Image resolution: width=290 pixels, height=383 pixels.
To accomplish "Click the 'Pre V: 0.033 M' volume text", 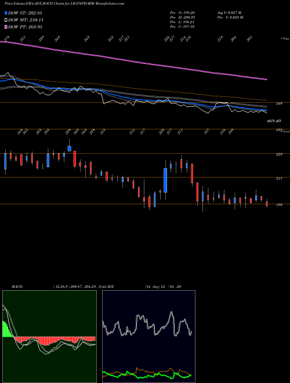I will (230, 17).
